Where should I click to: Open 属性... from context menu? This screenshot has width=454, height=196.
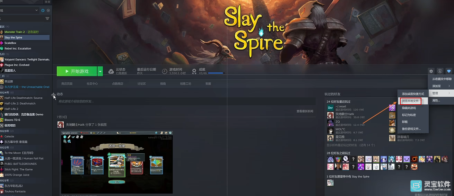click(x=442, y=100)
